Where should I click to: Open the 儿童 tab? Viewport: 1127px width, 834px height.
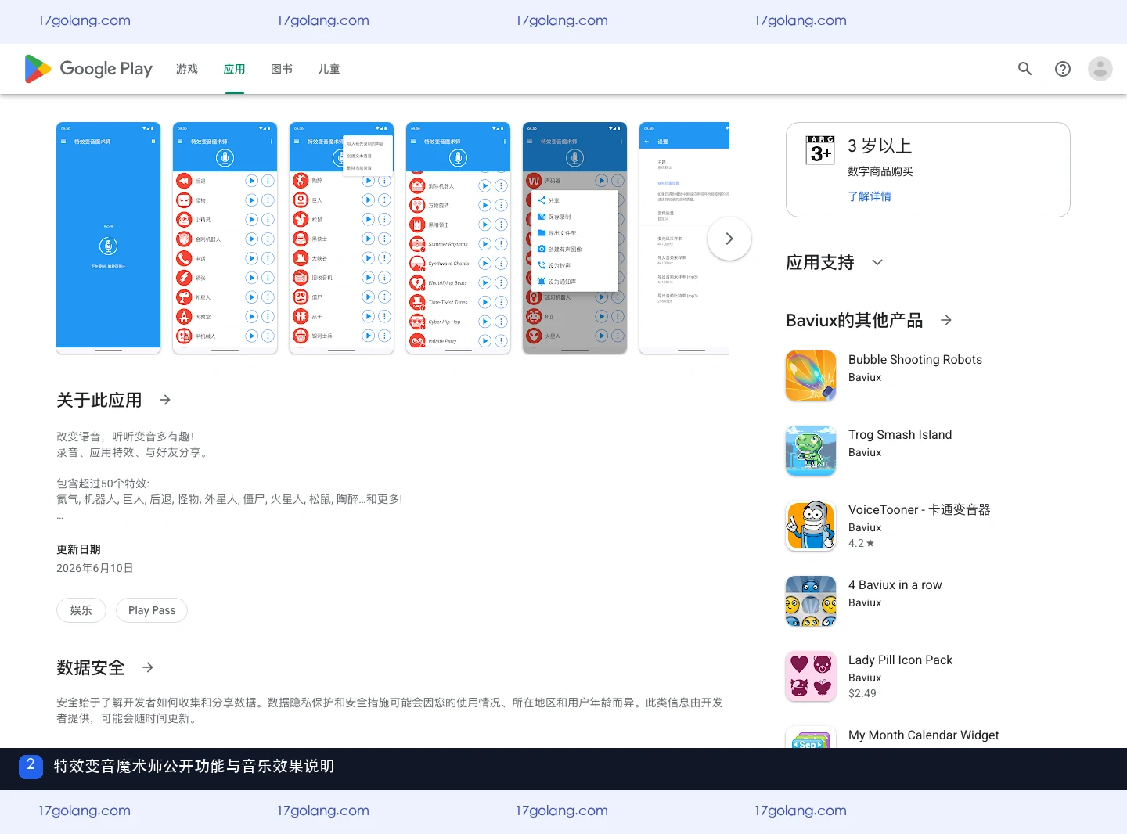coord(329,69)
